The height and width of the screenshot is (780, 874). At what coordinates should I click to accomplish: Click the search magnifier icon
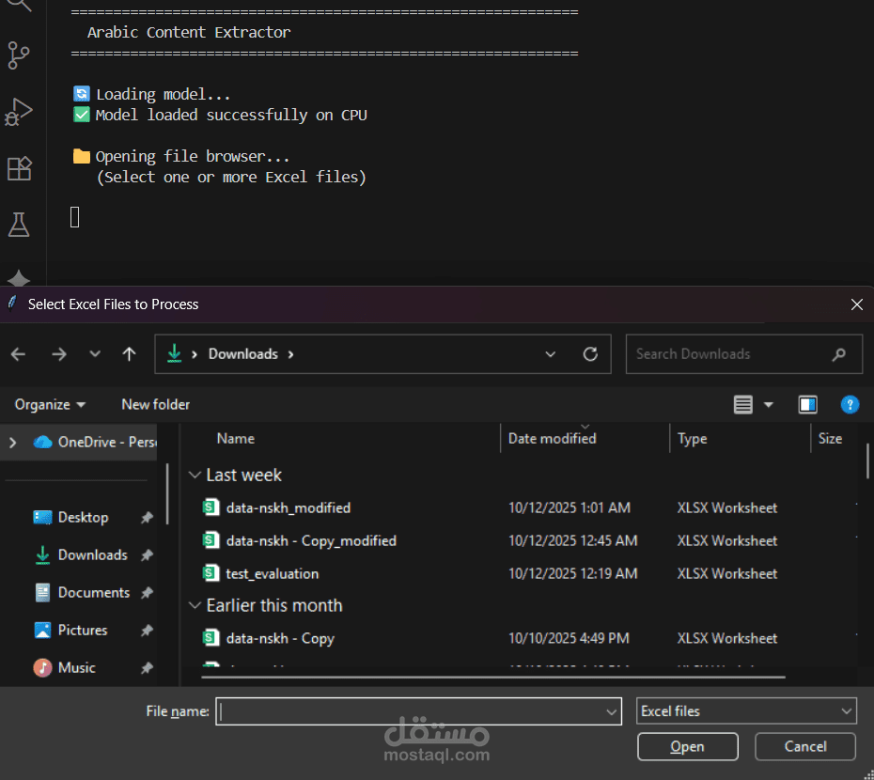[x=839, y=354]
